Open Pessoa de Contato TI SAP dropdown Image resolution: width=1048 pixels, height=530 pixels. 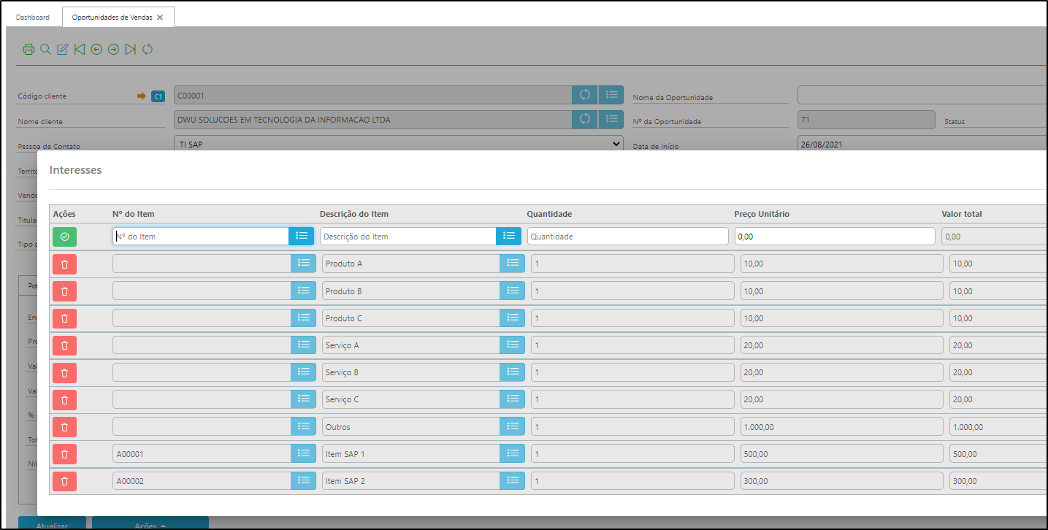[x=399, y=144]
